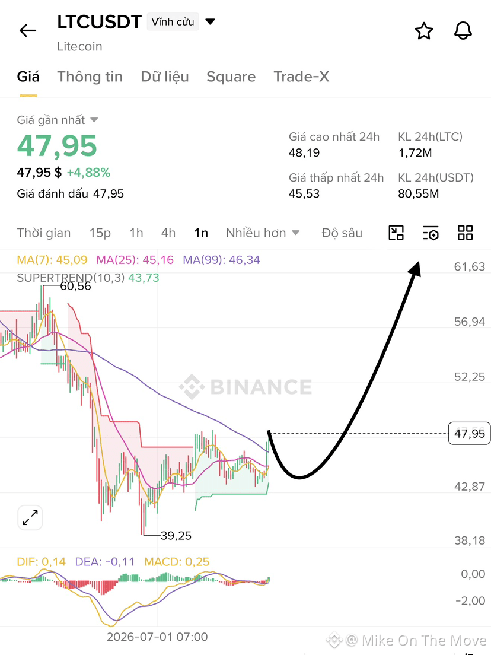Tap the MA(7): 45,09 indicator label
This screenshot has height=655, width=491.
(52, 260)
